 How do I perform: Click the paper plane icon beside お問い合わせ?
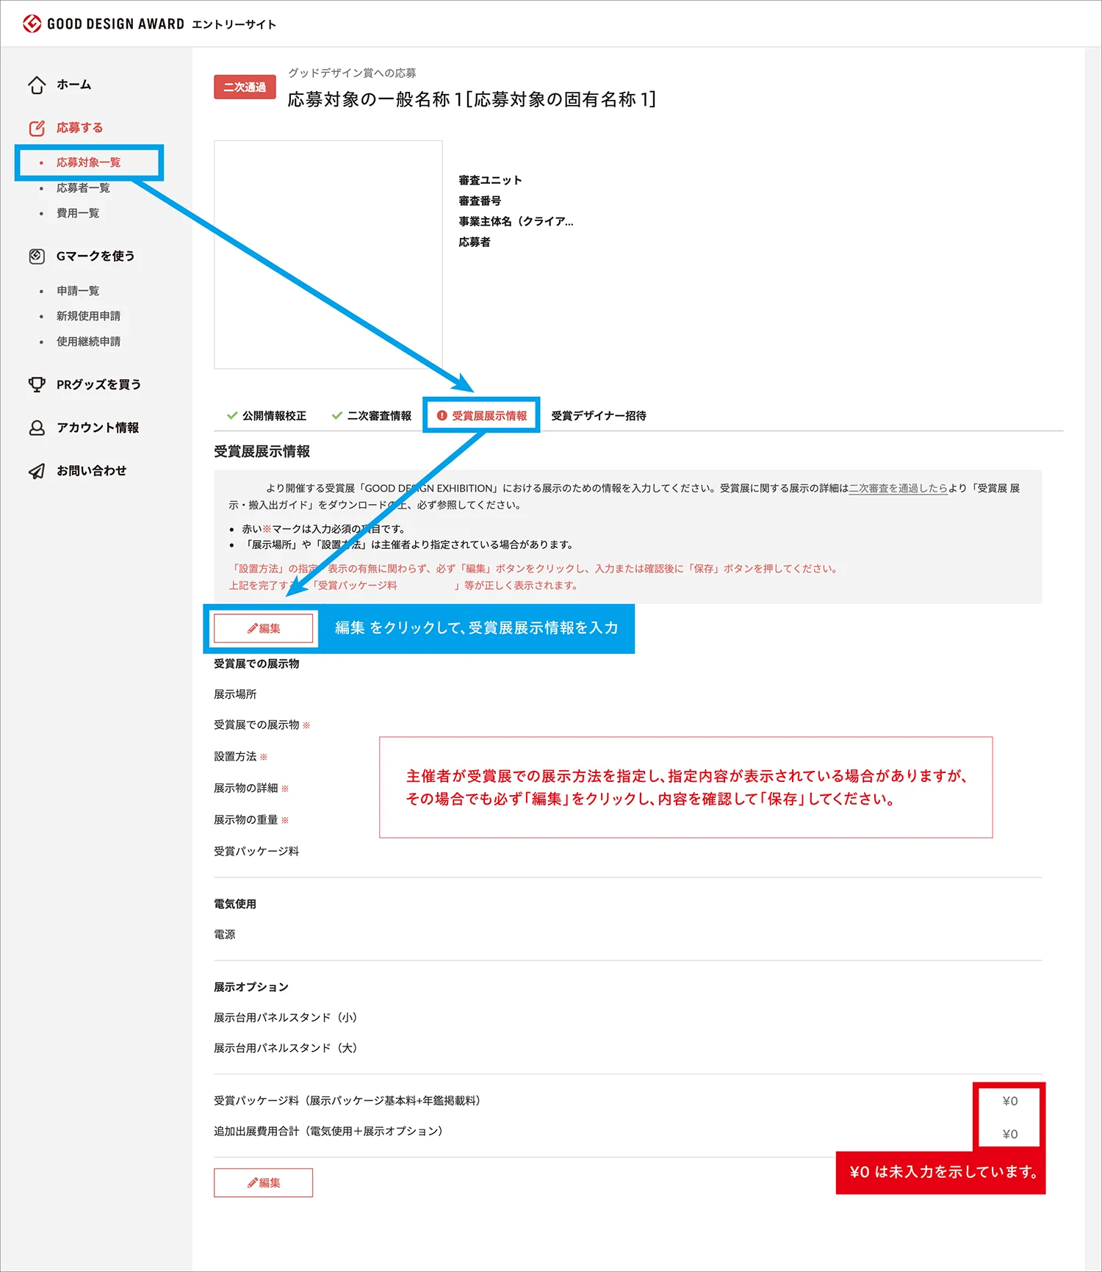[x=37, y=471]
